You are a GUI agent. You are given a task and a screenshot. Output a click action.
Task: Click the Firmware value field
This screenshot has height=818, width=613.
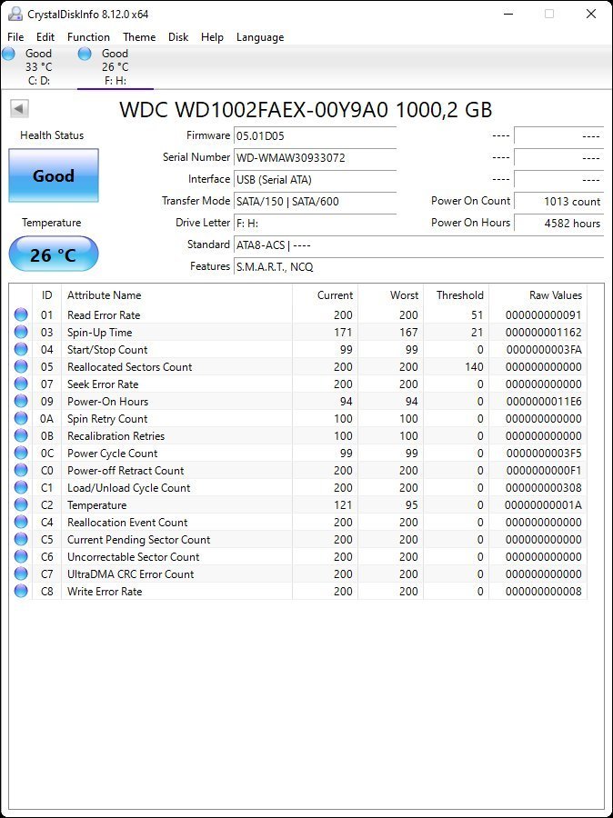[315, 136]
